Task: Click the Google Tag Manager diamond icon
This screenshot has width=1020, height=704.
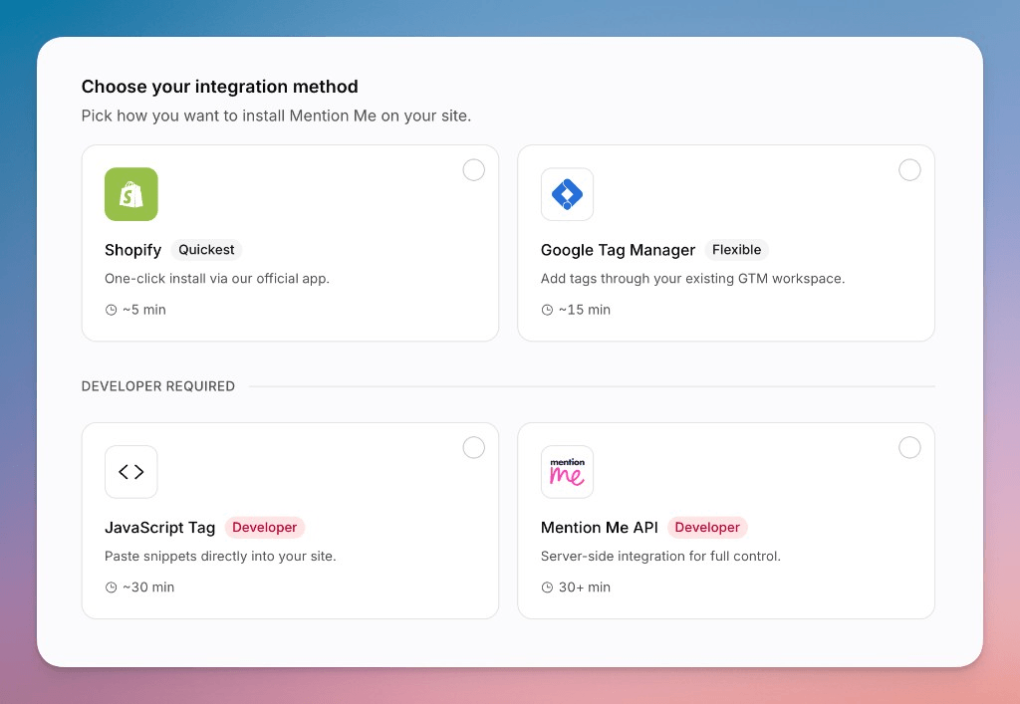Action: coord(567,194)
